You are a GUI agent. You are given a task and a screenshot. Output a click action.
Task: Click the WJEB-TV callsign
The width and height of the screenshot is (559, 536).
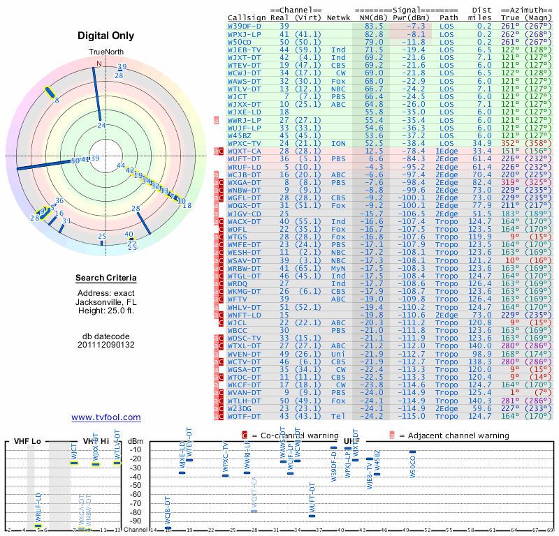(x=244, y=50)
